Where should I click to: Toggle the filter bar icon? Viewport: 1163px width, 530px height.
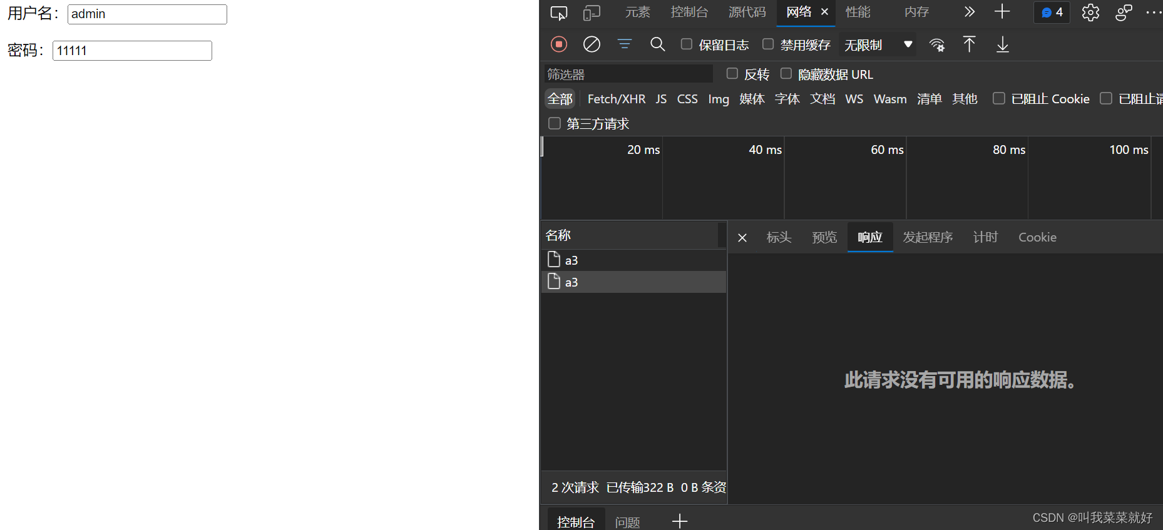point(625,44)
